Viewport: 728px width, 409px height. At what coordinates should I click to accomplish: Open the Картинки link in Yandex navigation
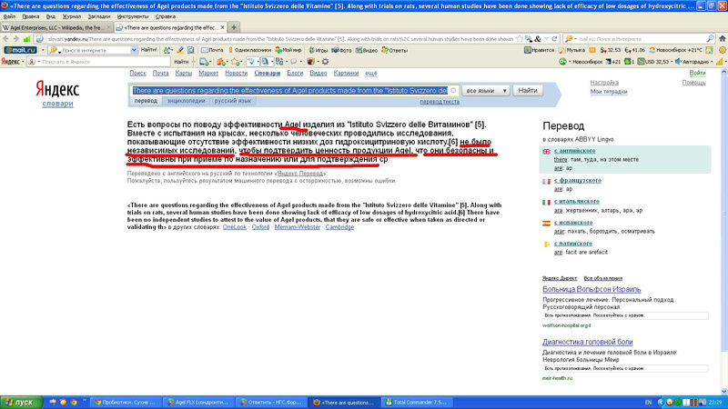346,74
